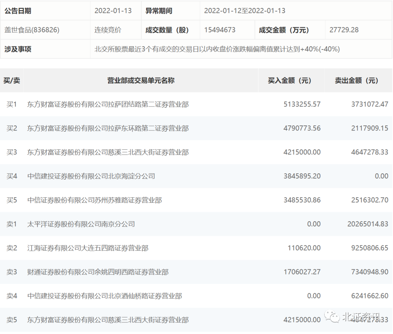Select buy amount 0.00 in 卖4 row

[314, 296]
